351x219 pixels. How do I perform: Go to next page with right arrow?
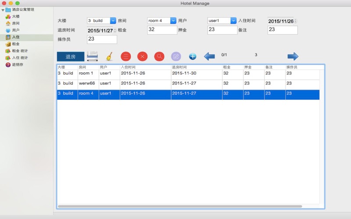click(x=293, y=56)
